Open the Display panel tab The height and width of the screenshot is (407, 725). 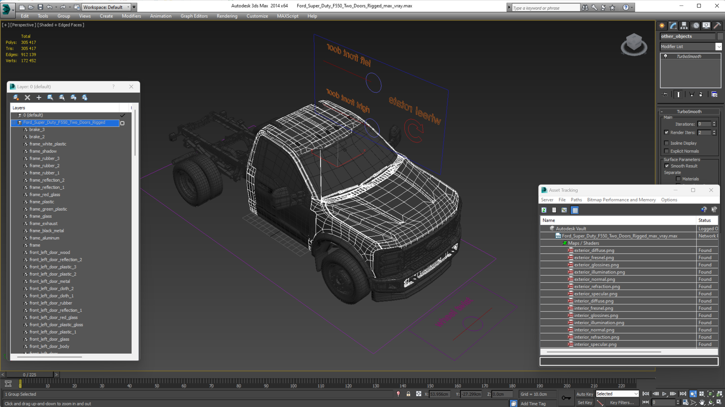(x=706, y=26)
